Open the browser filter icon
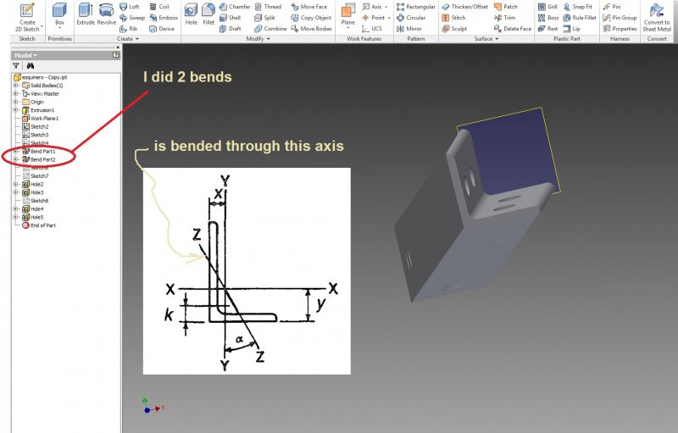The width and height of the screenshot is (678, 433). tap(16, 66)
